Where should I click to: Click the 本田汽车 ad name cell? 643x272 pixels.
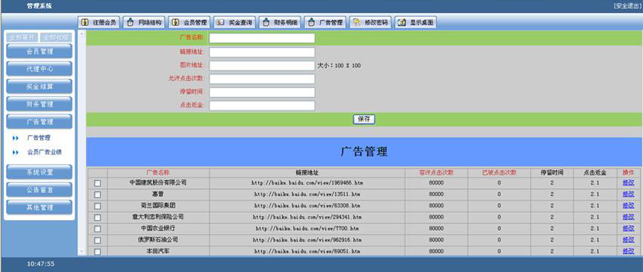(x=158, y=251)
